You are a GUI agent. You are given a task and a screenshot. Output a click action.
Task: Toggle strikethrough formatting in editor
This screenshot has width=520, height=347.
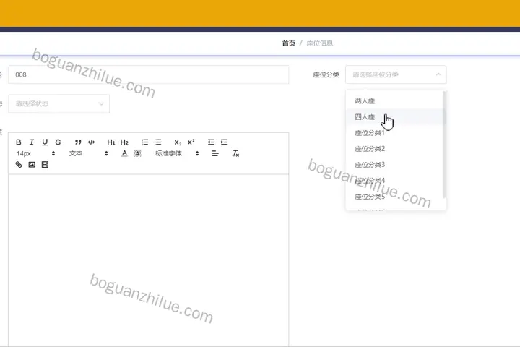pyautogui.click(x=58, y=142)
